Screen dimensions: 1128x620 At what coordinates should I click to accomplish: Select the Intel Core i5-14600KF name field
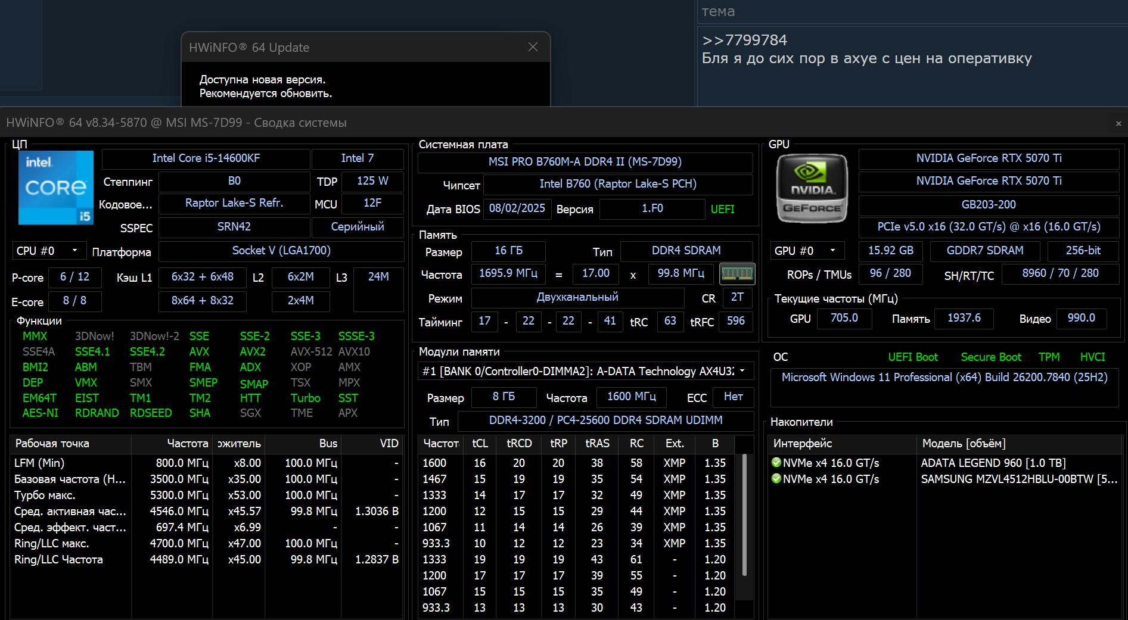(206, 158)
